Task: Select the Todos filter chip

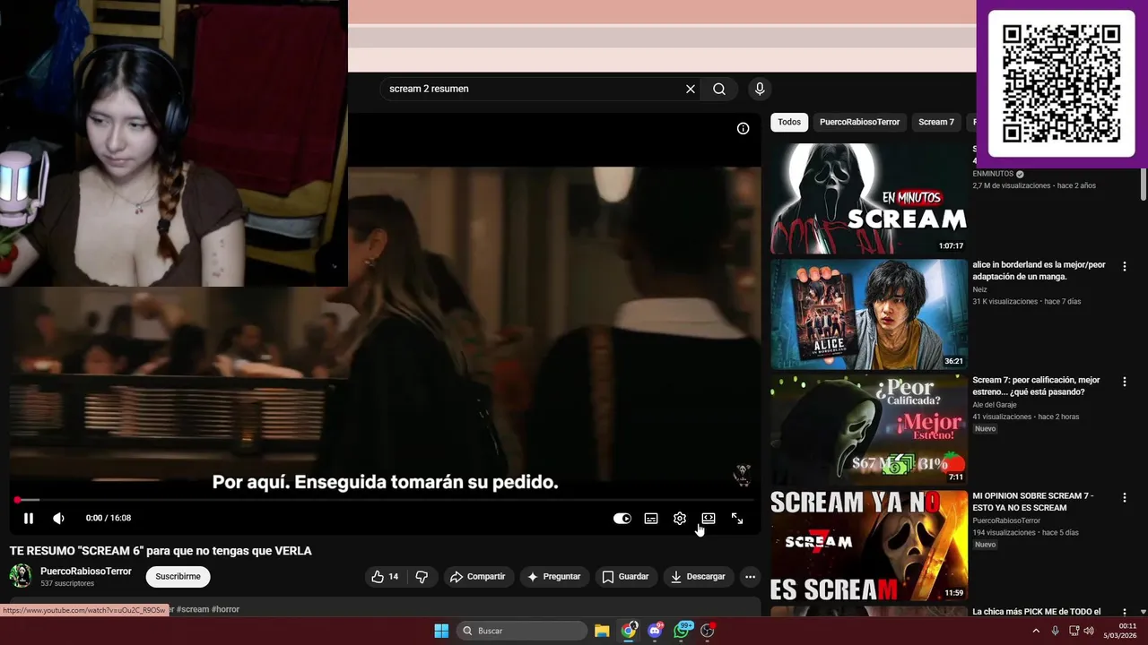Action: pos(789,122)
